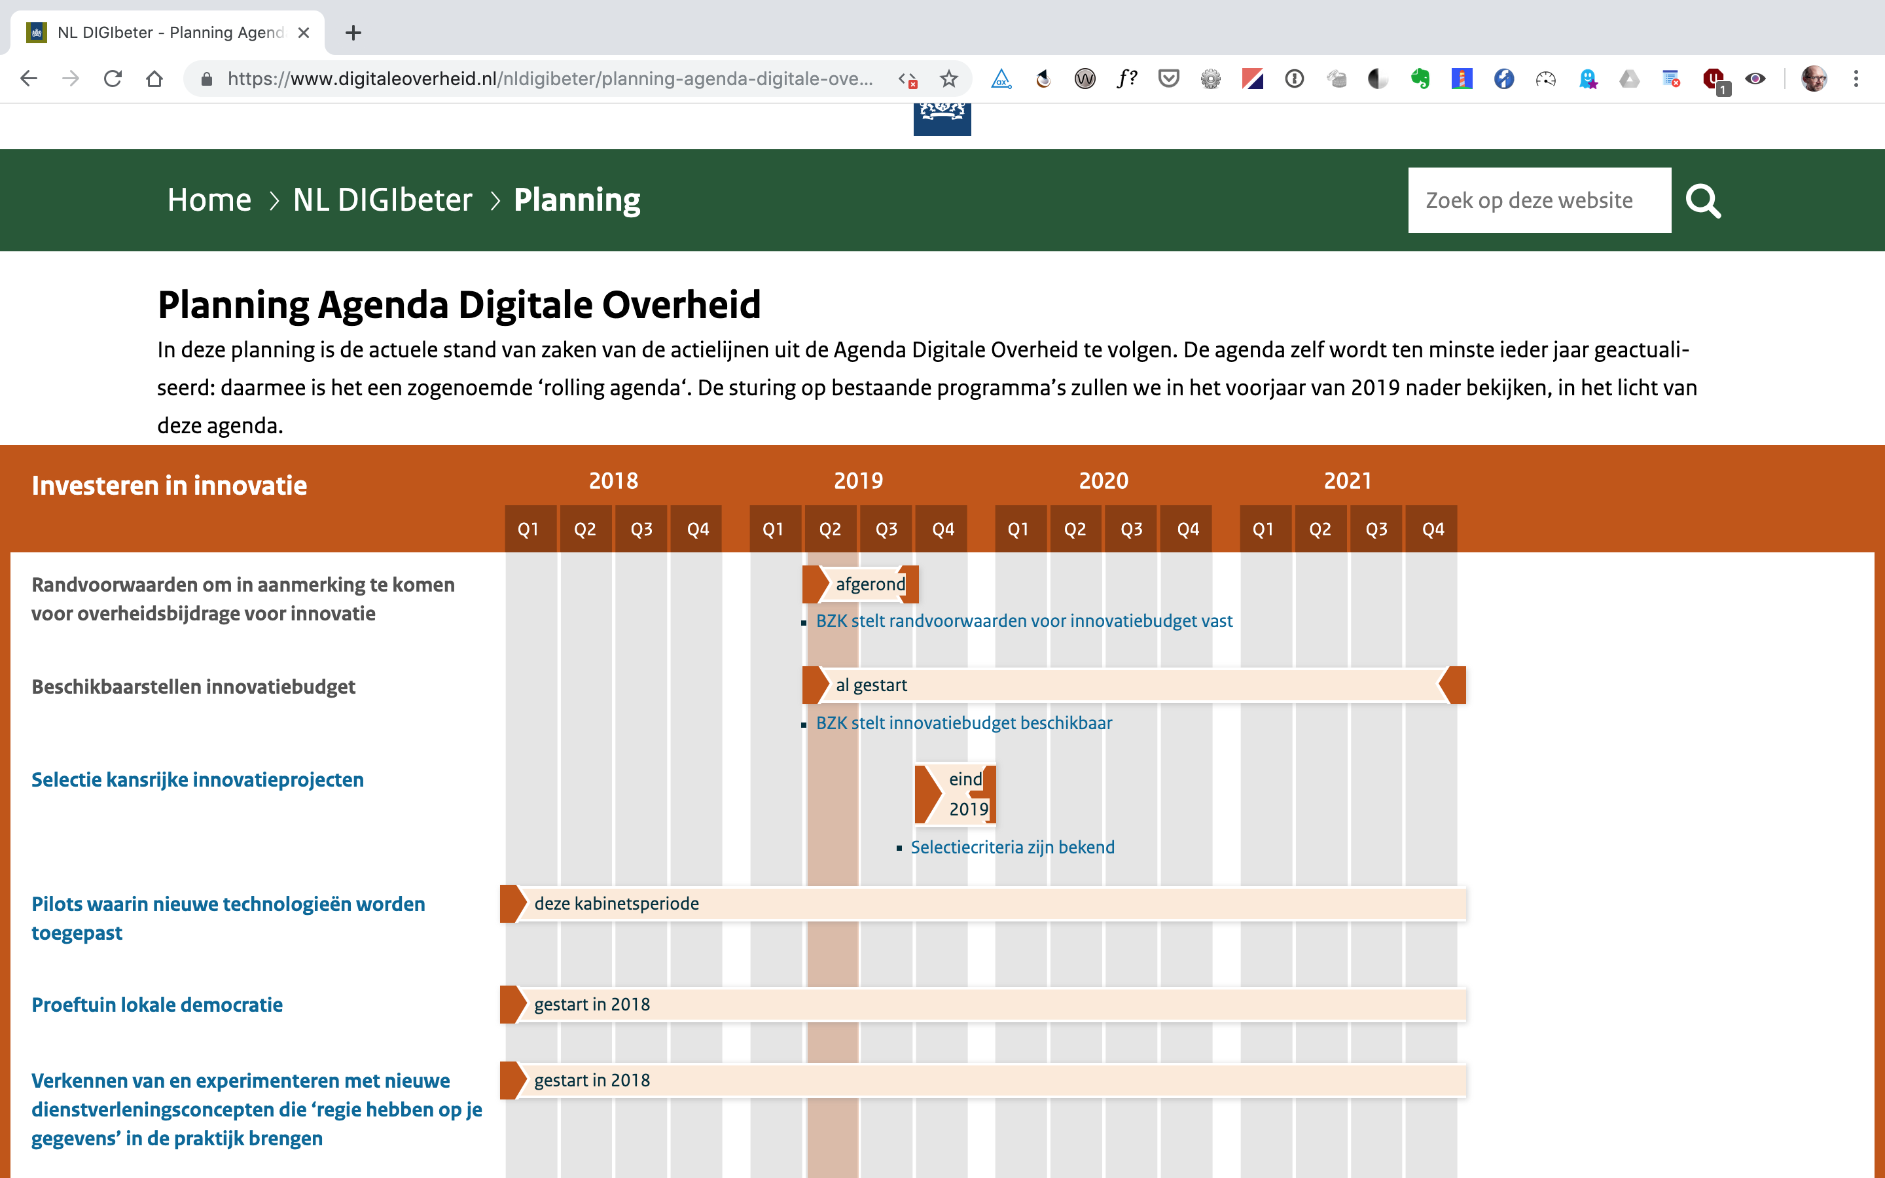1885x1178 pixels.
Task: Open 'Selectie kansrijke innovatieprojecten' link
Action: [x=197, y=780]
